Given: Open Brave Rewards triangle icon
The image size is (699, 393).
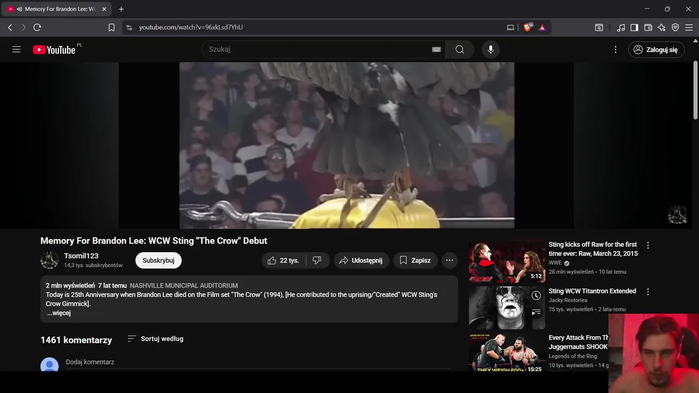Looking at the screenshot, I should [542, 27].
